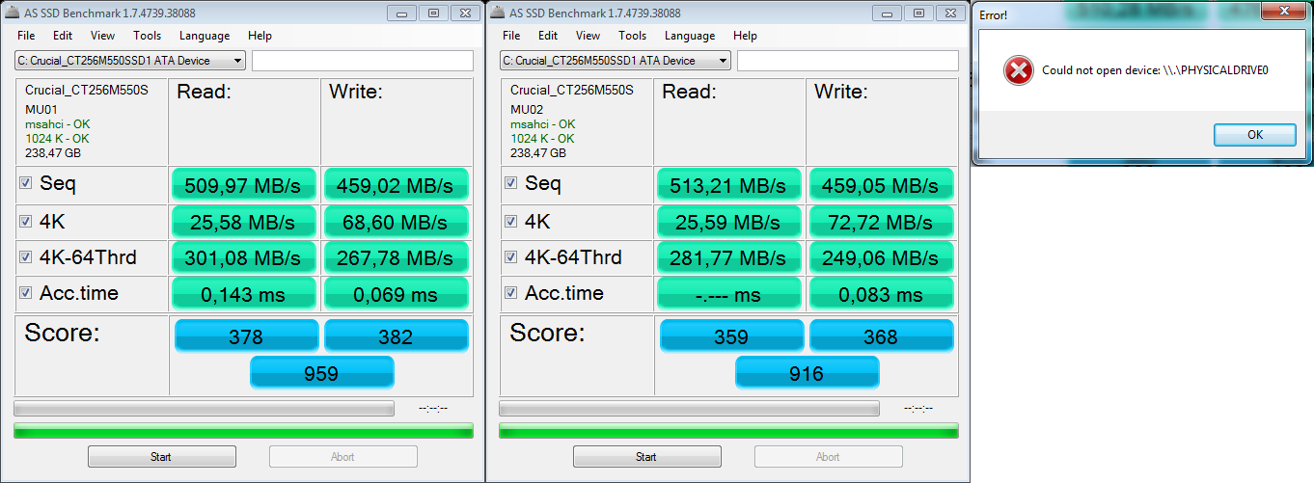Open drive selector dropdown in left window

tap(130, 61)
